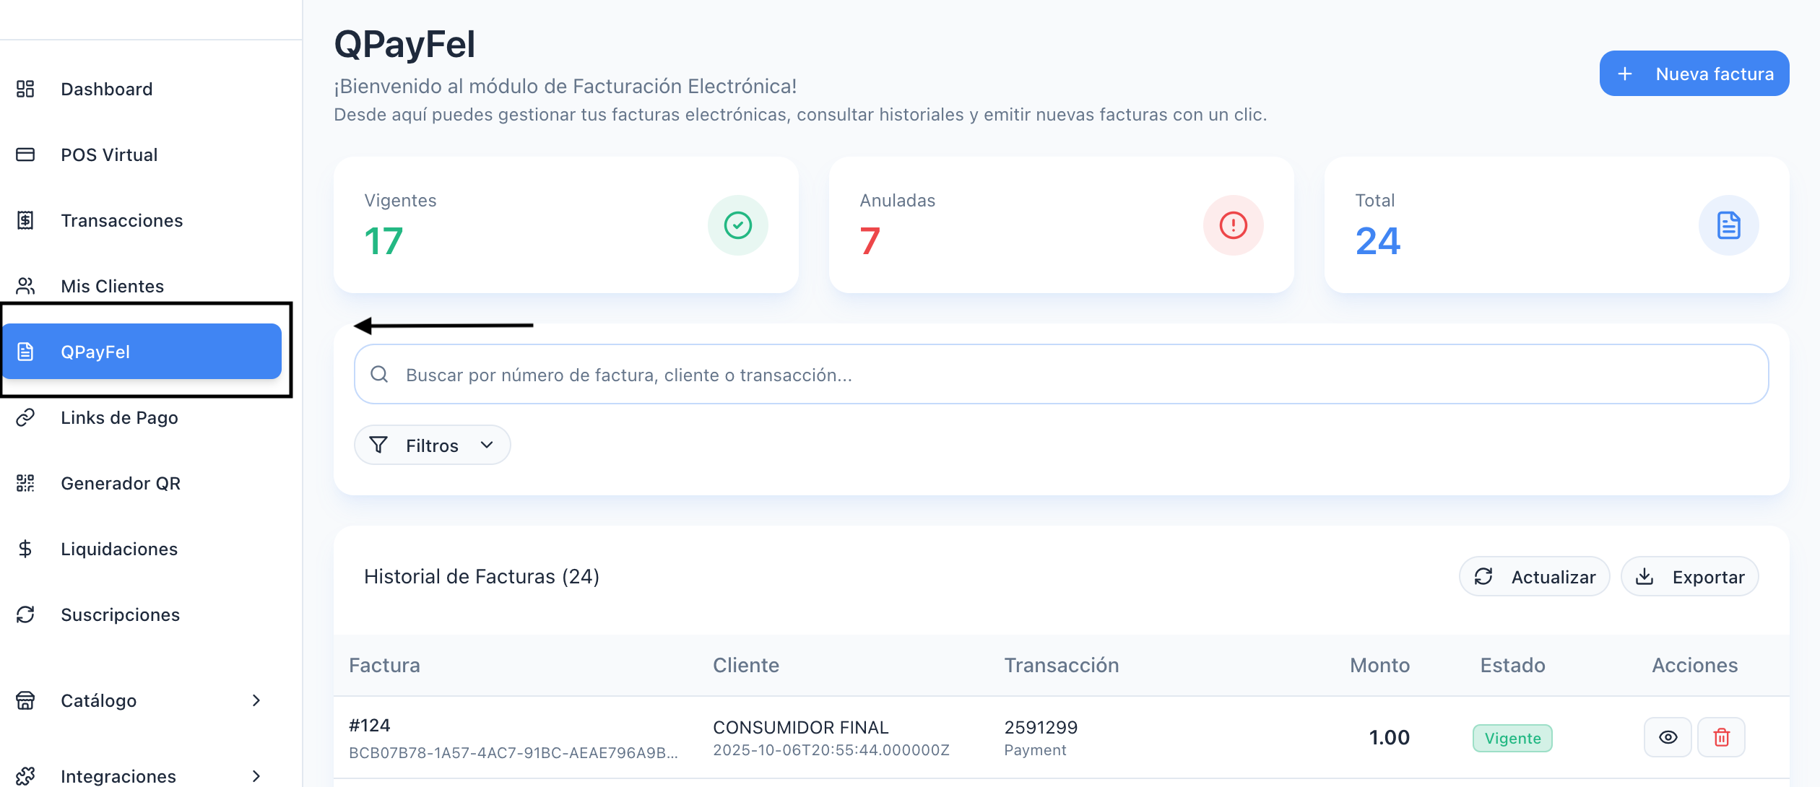Click the red alert icon in Anuladas card
Screen dimensions: 1820x787
[1233, 225]
